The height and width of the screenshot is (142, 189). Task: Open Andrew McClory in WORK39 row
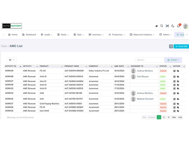click(x=145, y=71)
